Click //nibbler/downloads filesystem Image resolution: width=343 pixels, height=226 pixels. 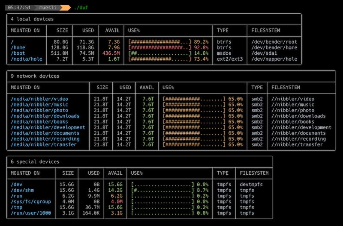click(x=298, y=116)
